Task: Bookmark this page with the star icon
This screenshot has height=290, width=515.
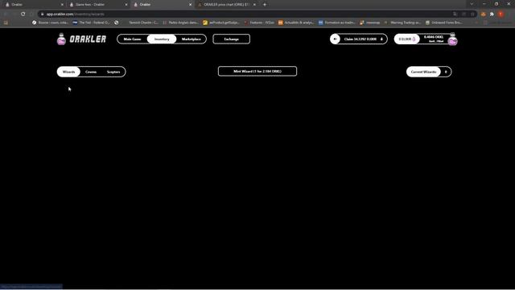Action: (x=472, y=14)
